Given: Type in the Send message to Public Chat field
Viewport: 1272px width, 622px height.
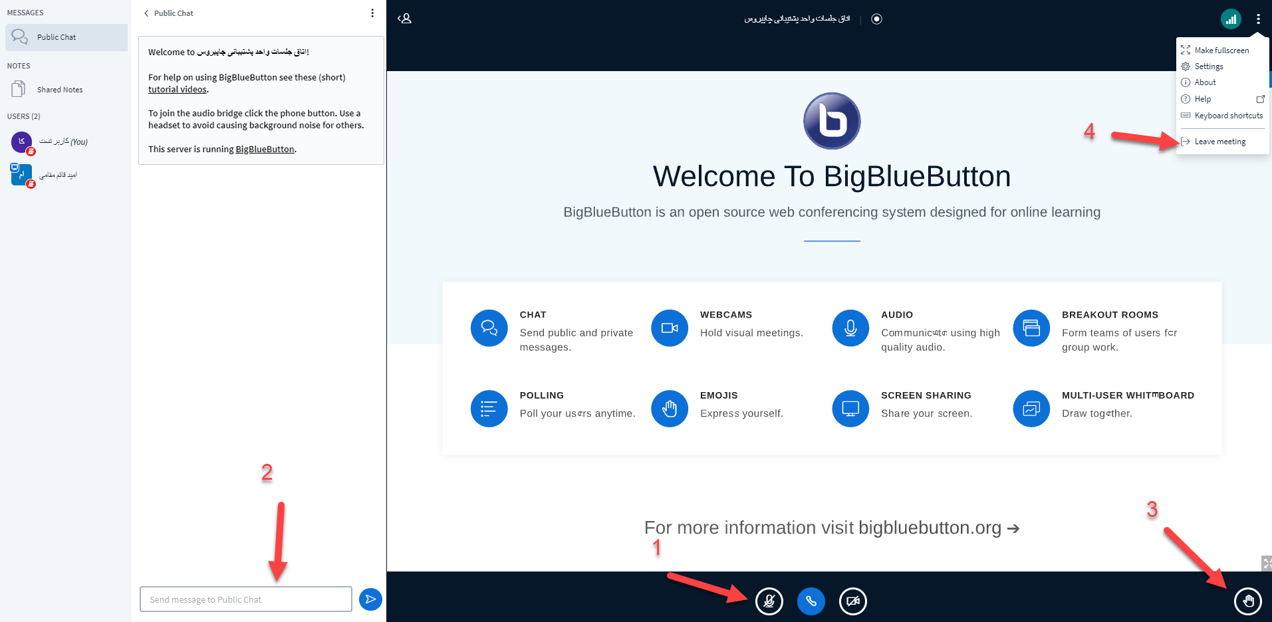Looking at the screenshot, I should point(246,599).
